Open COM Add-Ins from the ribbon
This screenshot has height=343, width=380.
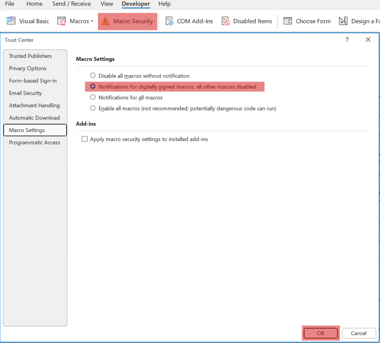coord(170,21)
